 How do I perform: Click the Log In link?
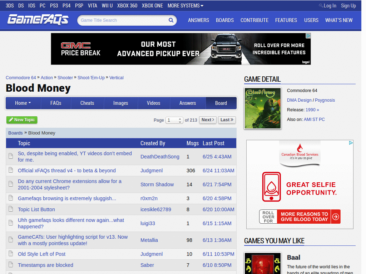[x=330, y=6]
